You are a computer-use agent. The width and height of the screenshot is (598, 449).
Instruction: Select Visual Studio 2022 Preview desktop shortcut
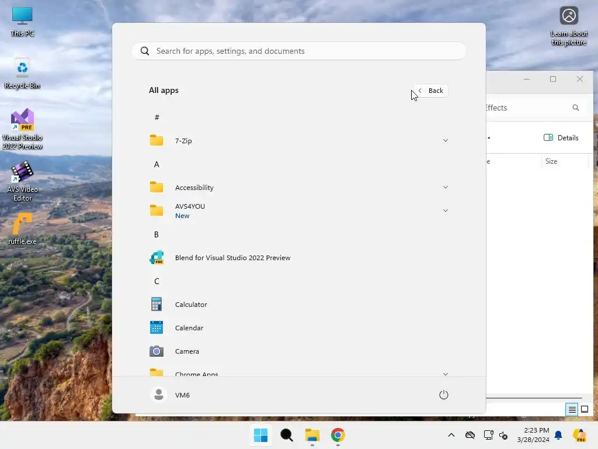[x=22, y=129]
